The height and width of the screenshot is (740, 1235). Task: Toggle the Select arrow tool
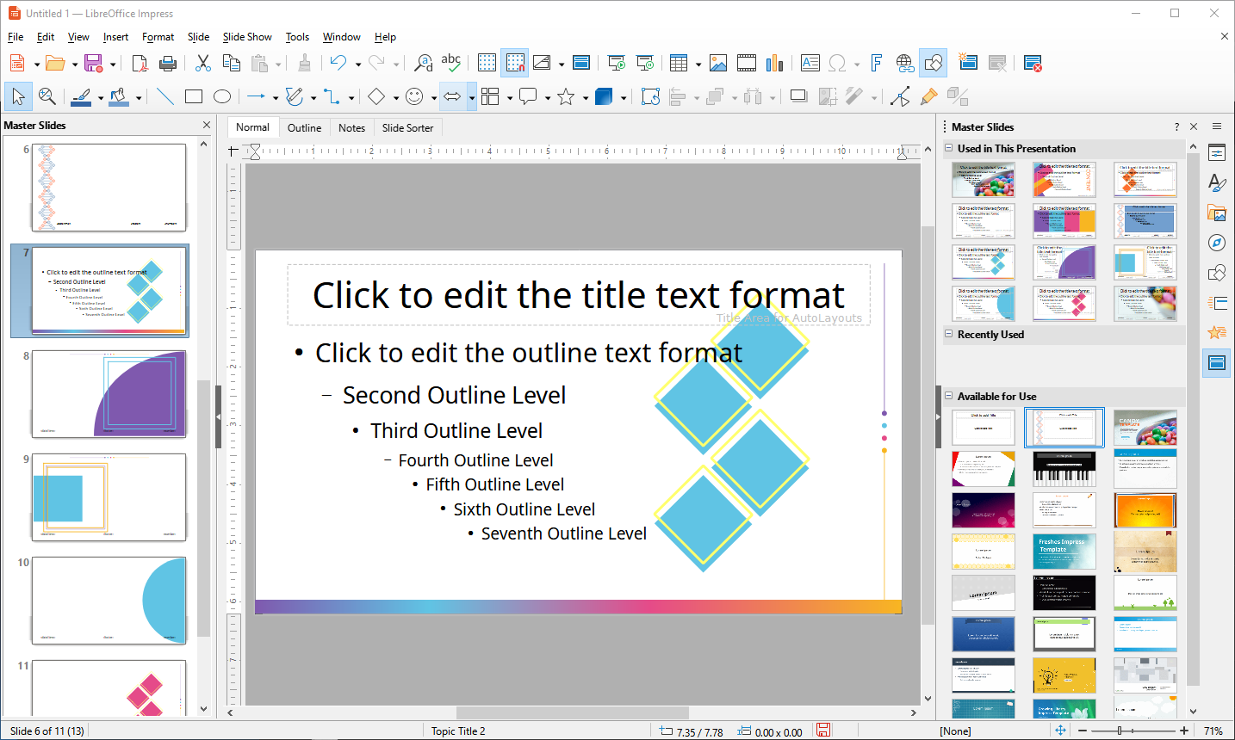tap(19, 96)
